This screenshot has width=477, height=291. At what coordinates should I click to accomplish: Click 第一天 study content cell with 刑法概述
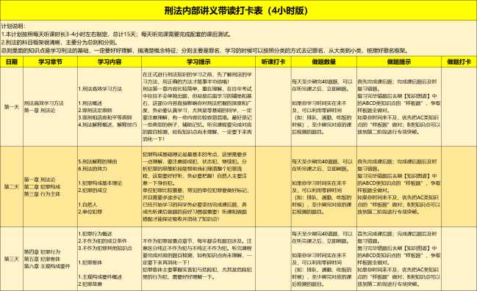(x=110, y=107)
